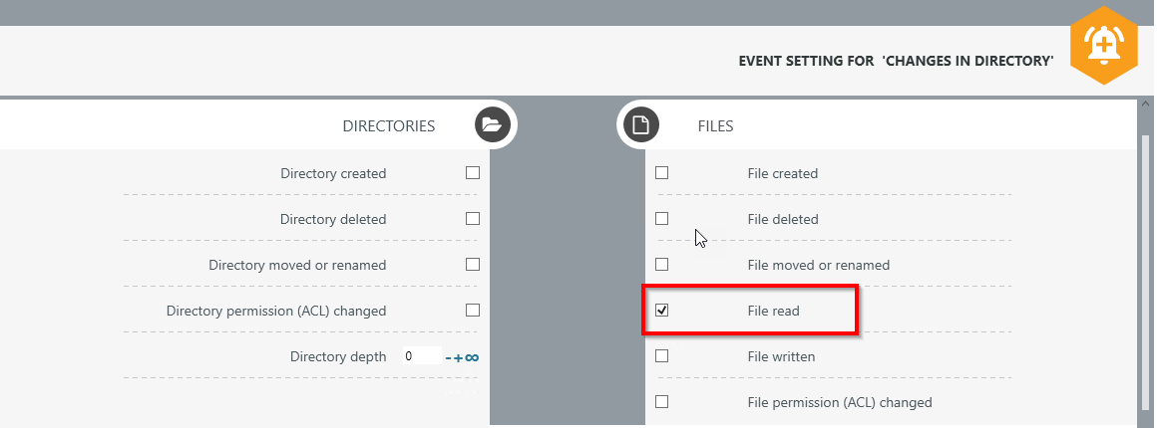Toggle File permission (ACL) changed checkbox
This screenshot has width=1157, height=428.
(x=661, y=402)
